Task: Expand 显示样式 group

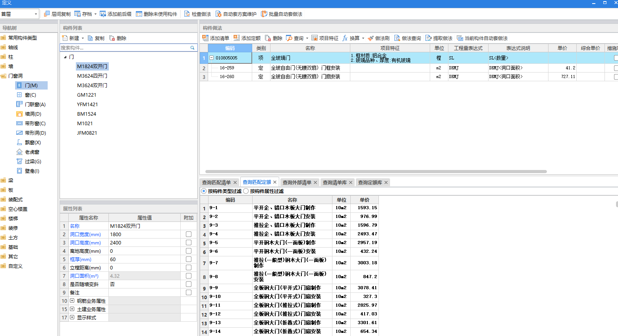Action: (x=72, y=317)
